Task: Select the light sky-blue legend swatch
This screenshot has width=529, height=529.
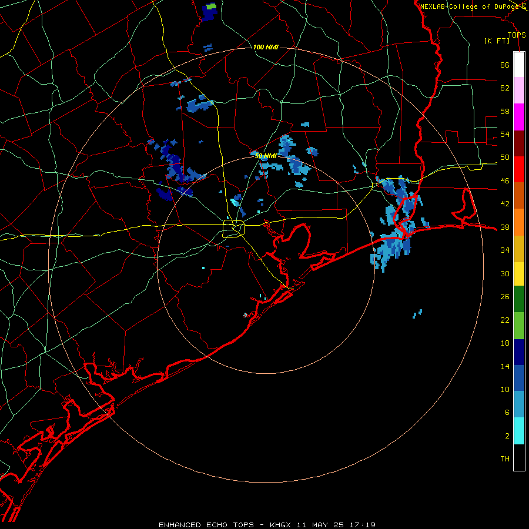Action: (x=519, y=404)
